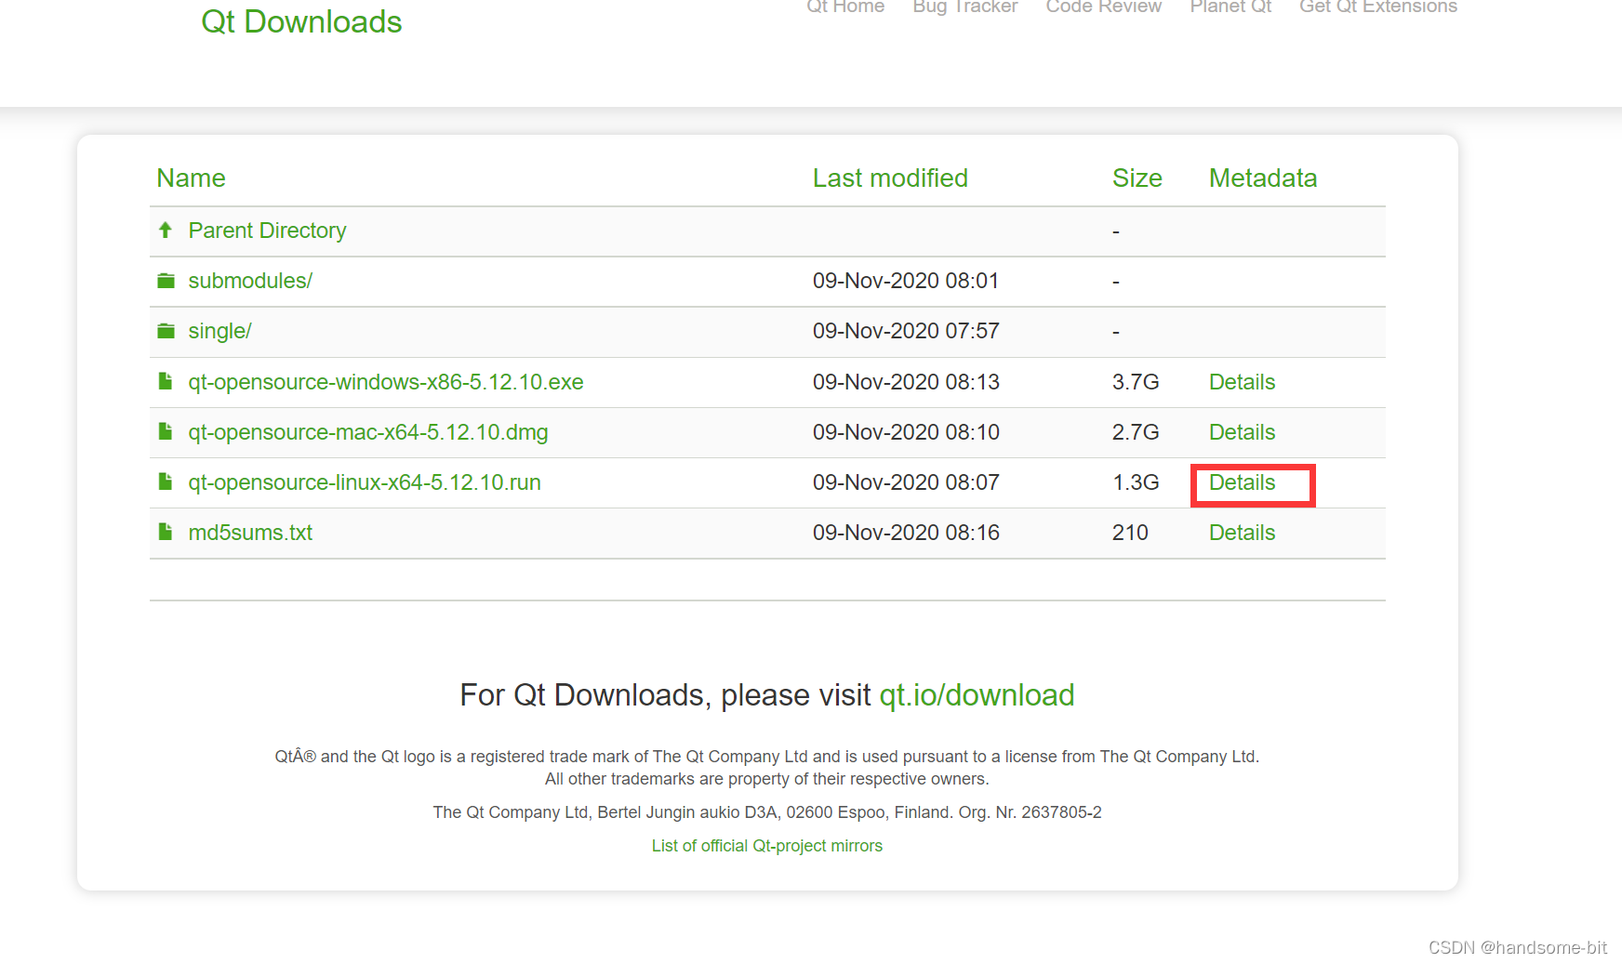This screenshot has width=1622, height=963.
Task: View Details for the windows exe
Action: [1242, 382]
